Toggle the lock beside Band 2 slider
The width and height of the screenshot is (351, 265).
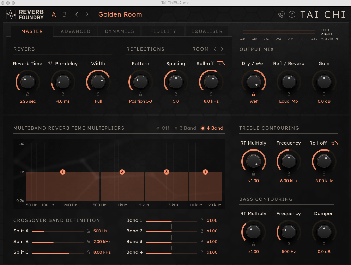click(202, 231)
